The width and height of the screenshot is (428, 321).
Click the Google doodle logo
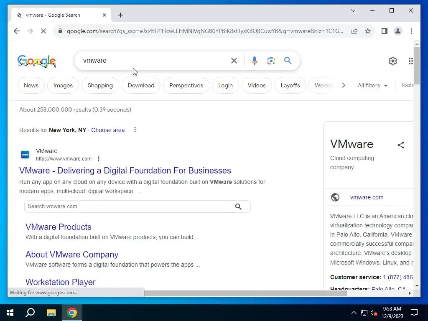(x=37, y=61)
